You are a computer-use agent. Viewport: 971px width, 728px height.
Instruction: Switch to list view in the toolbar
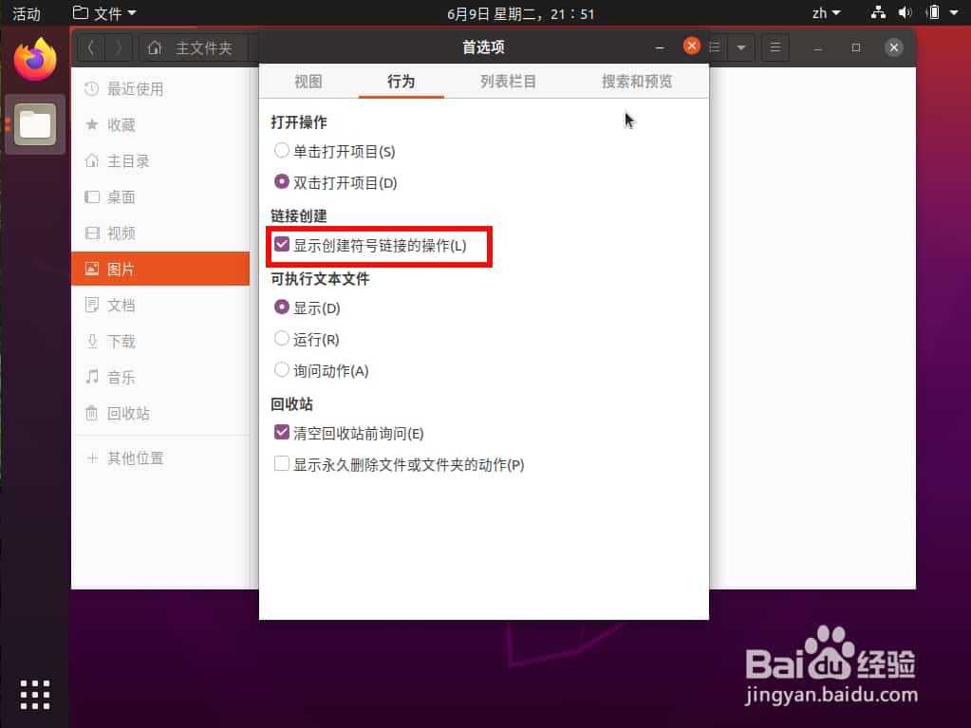click(x=717, y=47)
